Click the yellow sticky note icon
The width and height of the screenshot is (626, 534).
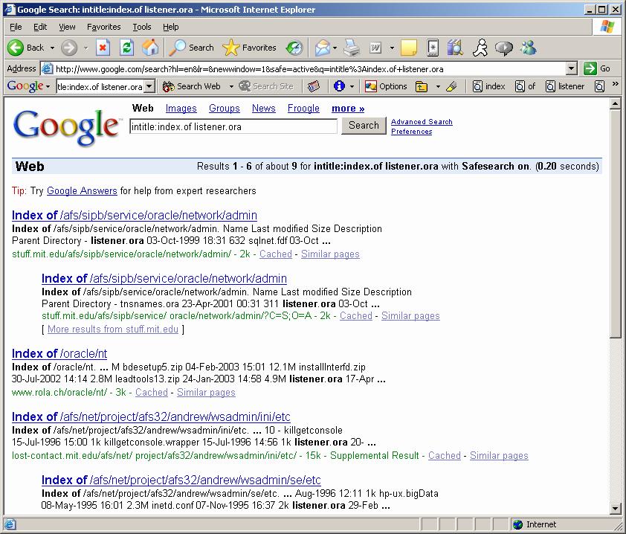(x=409, y=48)
